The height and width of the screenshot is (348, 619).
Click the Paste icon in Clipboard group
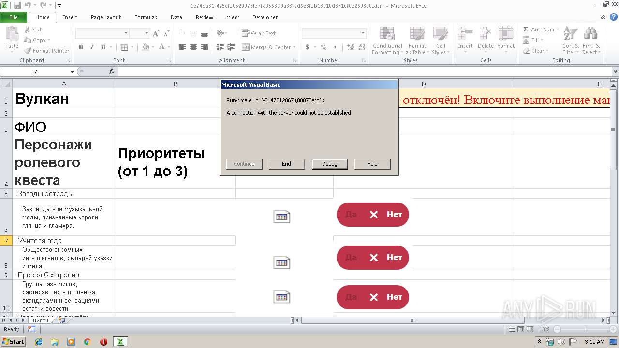(x=12, y=34)
